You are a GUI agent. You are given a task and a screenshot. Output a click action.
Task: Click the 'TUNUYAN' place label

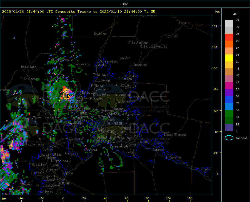64,183
